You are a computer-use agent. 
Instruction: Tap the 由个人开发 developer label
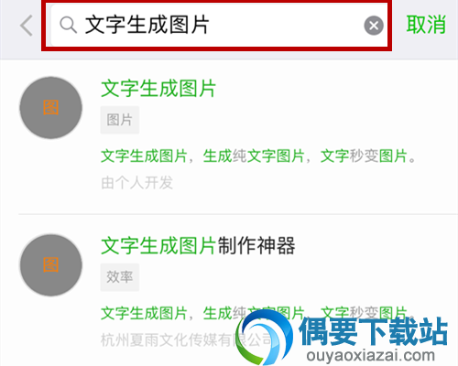(x=136, y=183)
